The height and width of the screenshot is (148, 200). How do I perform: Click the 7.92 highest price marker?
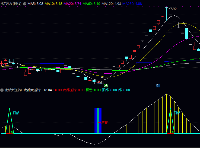coord(173,9)
